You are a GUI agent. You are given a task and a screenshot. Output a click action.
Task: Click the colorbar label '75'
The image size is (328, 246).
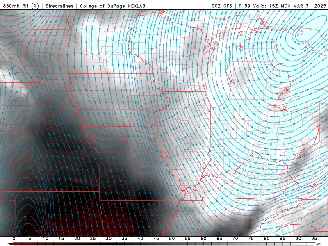pyautogui.click(x=251, y=239)
